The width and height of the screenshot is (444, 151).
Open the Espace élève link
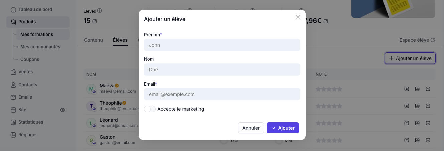417,40
